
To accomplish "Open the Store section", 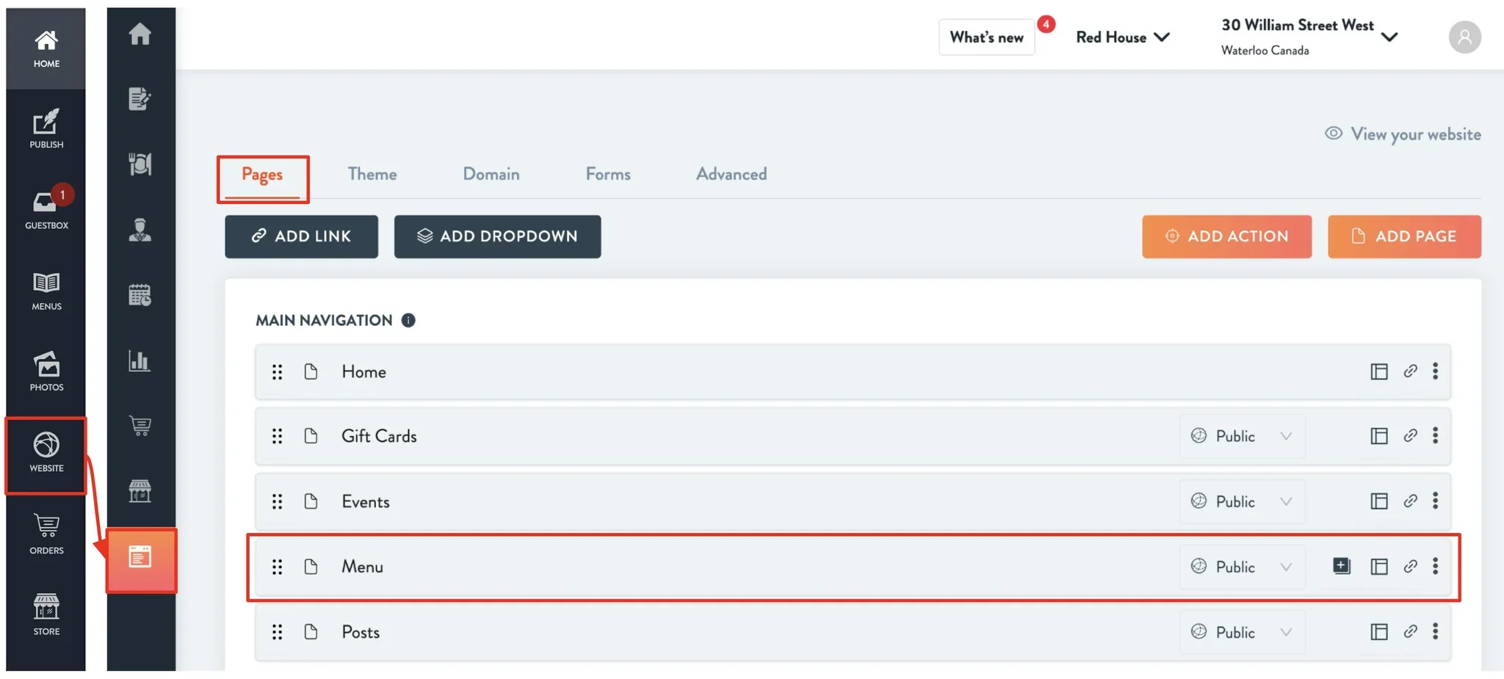I will 46,615.
